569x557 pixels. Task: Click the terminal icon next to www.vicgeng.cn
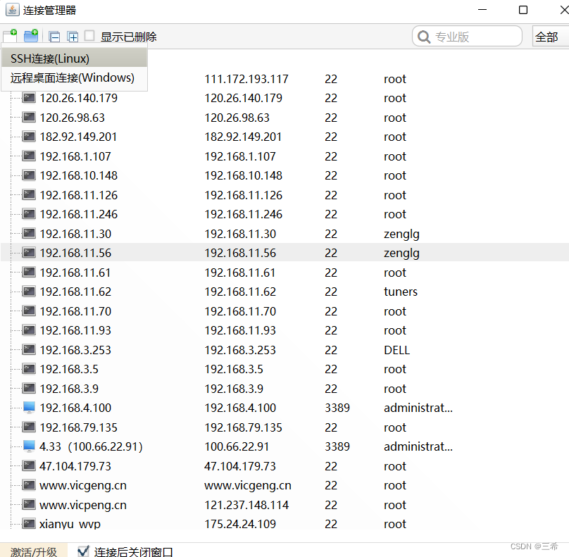28,484
